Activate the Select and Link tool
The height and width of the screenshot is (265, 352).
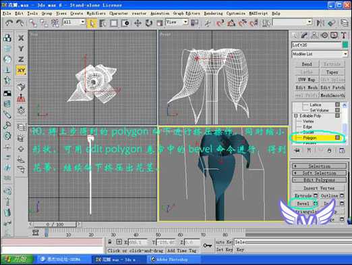(x=33, y=23)
